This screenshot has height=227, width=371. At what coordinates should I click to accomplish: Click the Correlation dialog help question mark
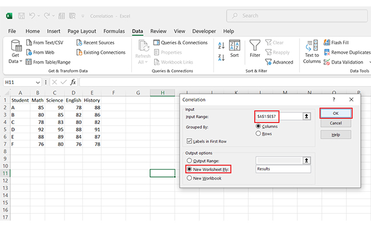[334, 100]
